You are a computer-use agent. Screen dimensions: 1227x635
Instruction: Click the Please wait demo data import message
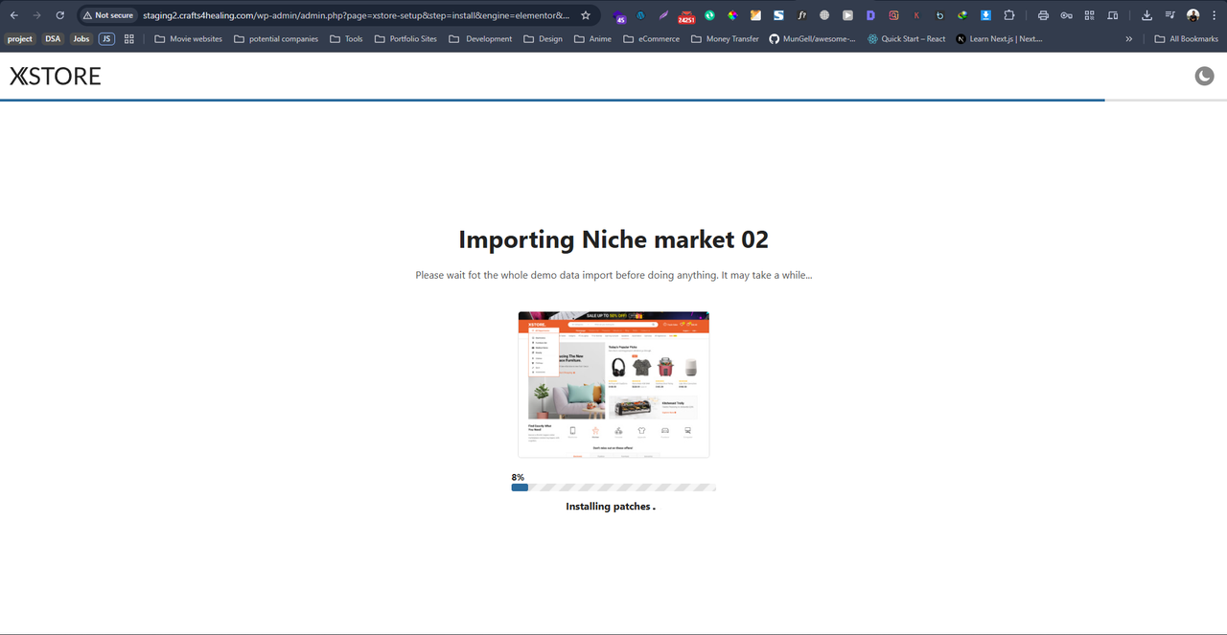coord(613,275)
